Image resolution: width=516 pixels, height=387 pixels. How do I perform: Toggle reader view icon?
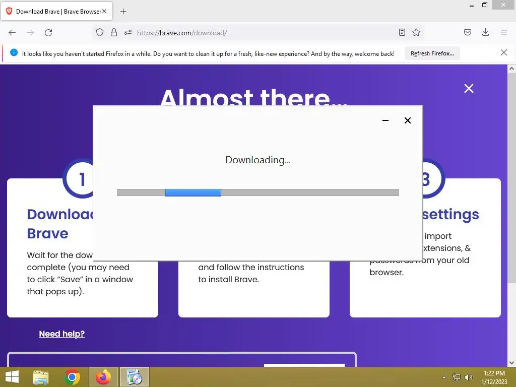coord(402,32)
